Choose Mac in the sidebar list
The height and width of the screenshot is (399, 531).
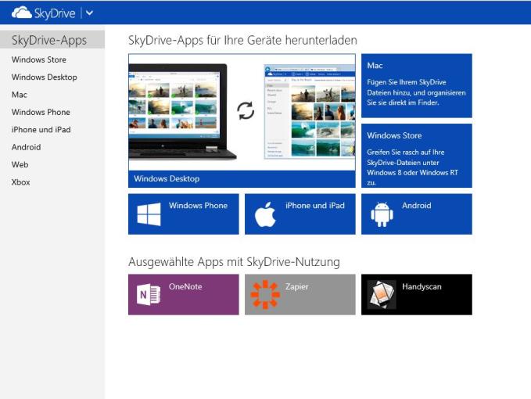pyautogui.click(x=20, y=95)
